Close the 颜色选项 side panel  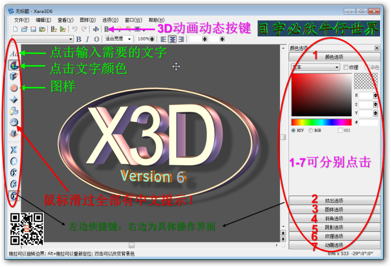(377, 48)
